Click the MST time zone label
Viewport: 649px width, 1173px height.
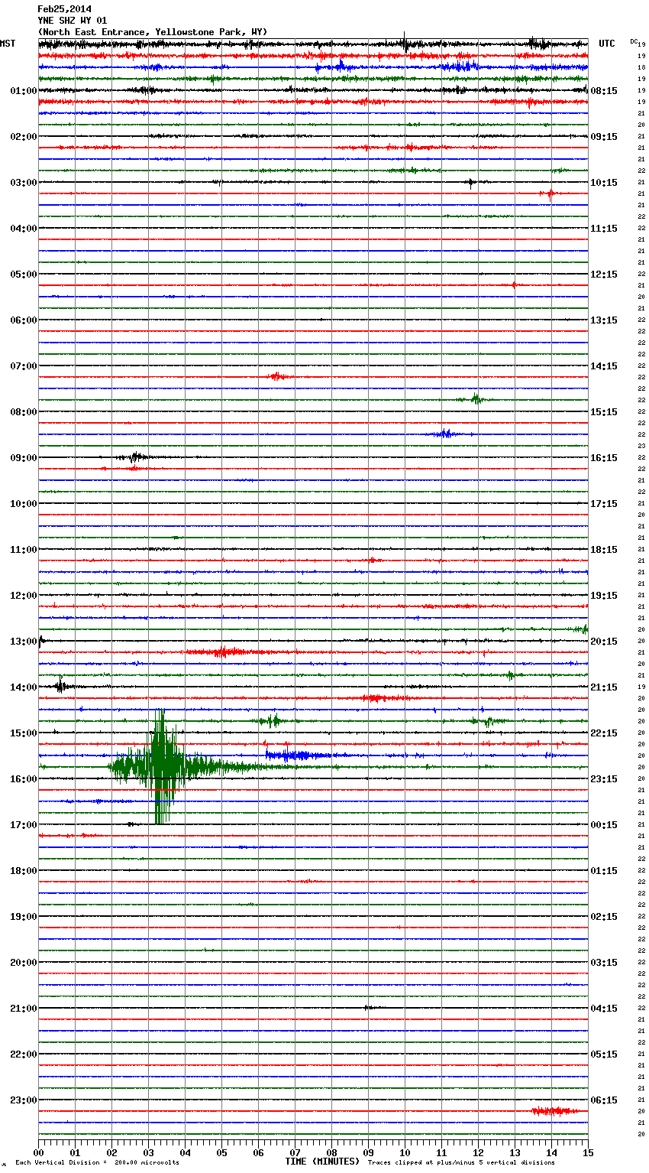pos(8,44)
